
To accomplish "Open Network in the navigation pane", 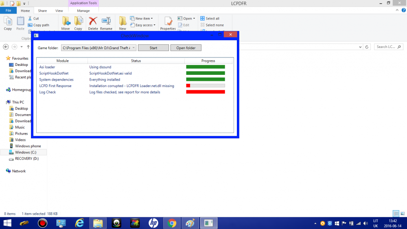I will (x=16, y=171).
